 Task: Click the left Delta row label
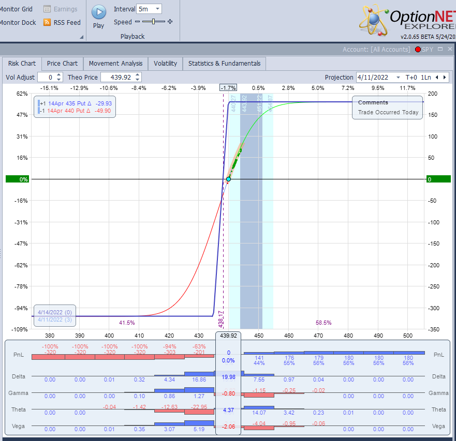pyautogui.click(x=19, y=376)
